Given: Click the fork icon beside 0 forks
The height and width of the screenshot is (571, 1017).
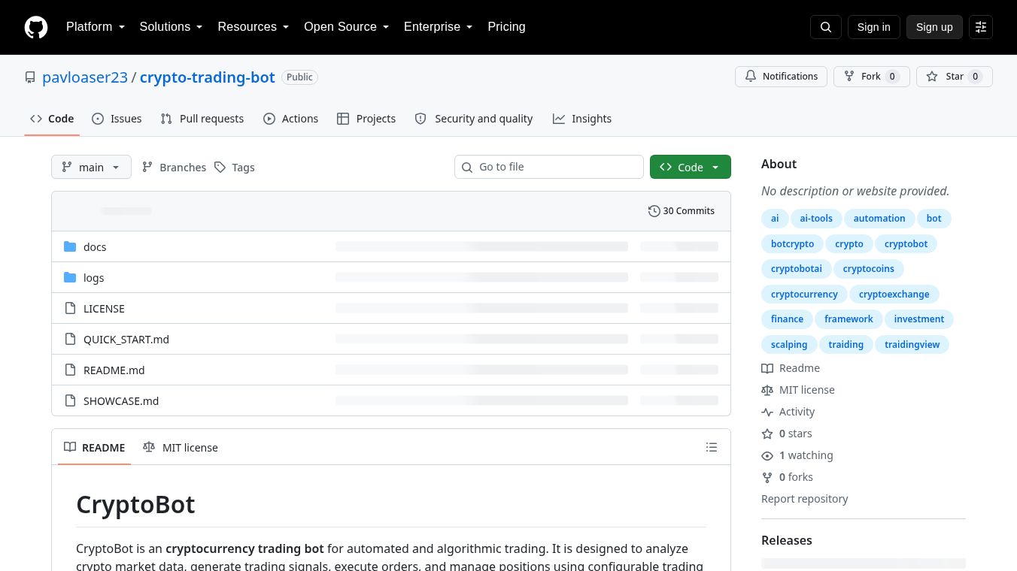Looking at the screenshot, I should point(767,477).
